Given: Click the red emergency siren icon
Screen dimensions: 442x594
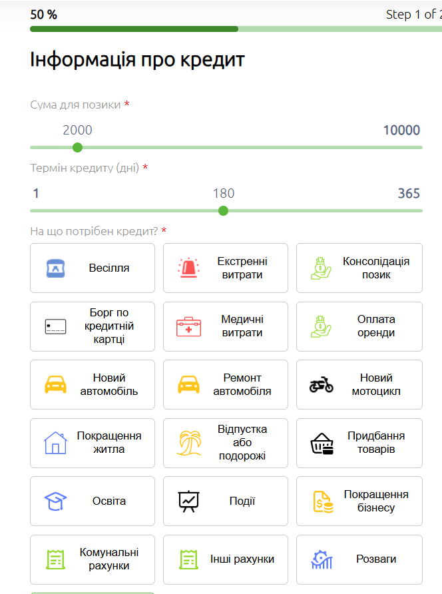Looking at the screenshot, I should (x=188, y=268).
